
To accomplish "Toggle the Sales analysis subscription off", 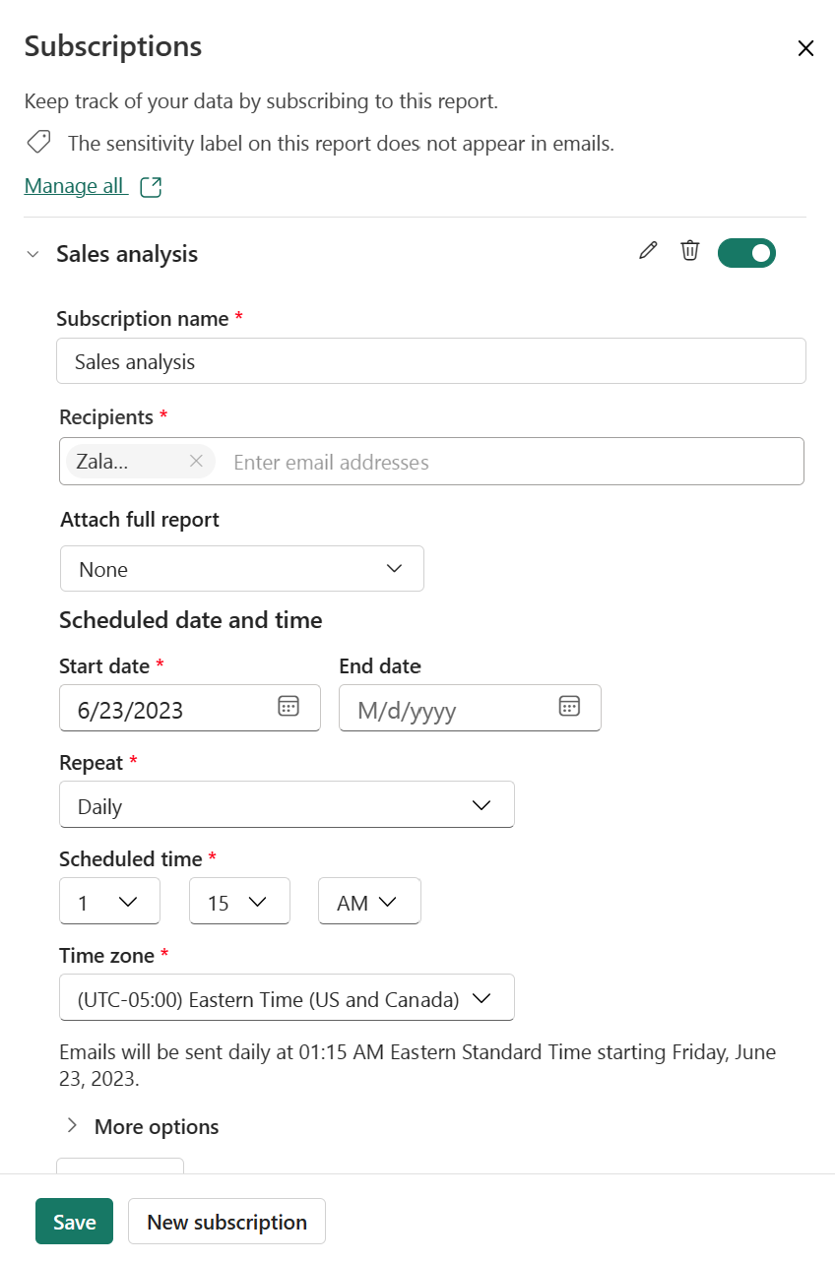I will (x=746, y=253).
